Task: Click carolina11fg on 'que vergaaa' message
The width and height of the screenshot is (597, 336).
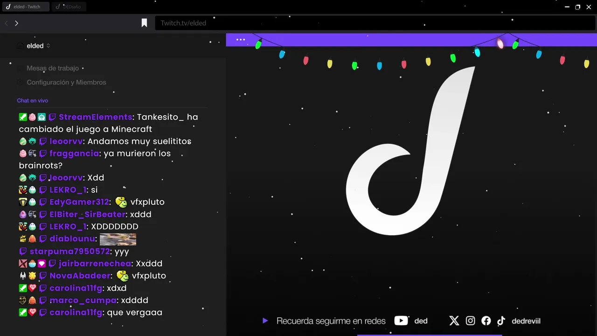Action: [76, 312]
